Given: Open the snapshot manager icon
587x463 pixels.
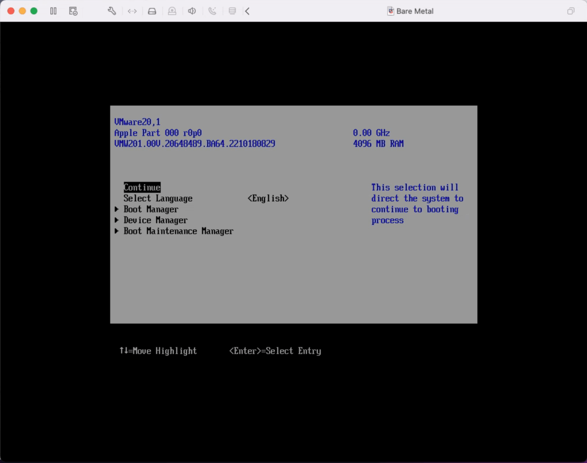Looking at the screenshot, I should pos(73,11).
